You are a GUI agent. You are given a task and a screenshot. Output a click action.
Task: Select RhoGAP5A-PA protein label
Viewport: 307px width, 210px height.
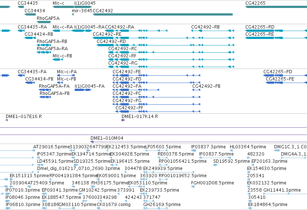tap(54, 86)
